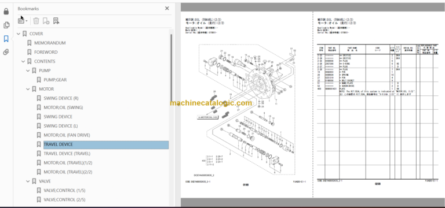Open the bookmark options dropdown menu
445x208 pixels.
(x=23, y=21)
